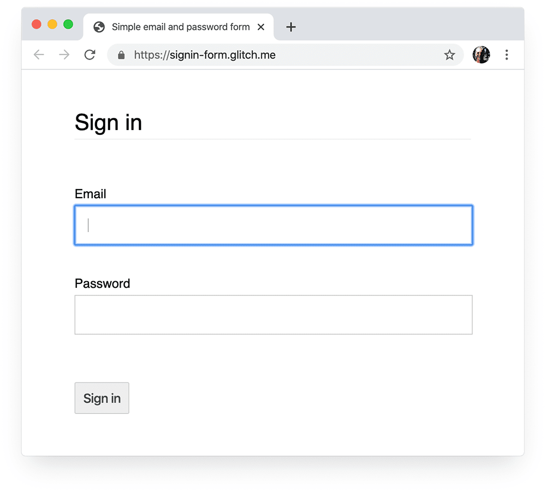Click the Email field label

click(90, 194)
